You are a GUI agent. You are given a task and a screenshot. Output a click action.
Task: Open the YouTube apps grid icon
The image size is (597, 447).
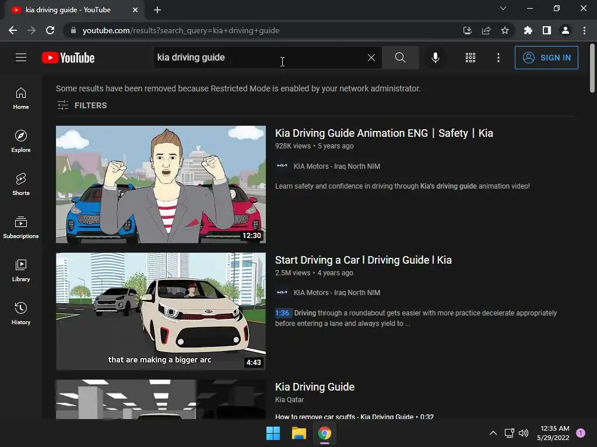(470, 58)
